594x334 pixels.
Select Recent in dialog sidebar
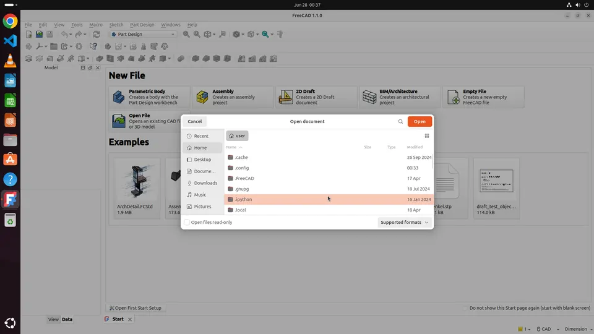click(202, 136)
